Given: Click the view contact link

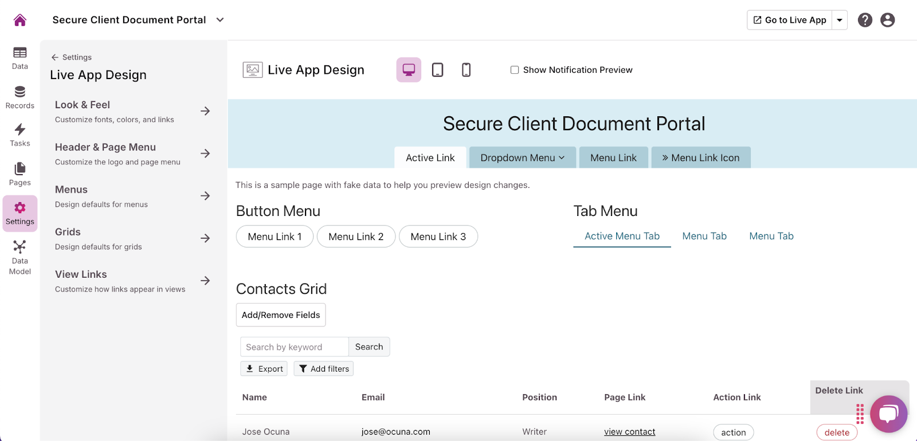Looking at the screenshot, I should [629, 432].
